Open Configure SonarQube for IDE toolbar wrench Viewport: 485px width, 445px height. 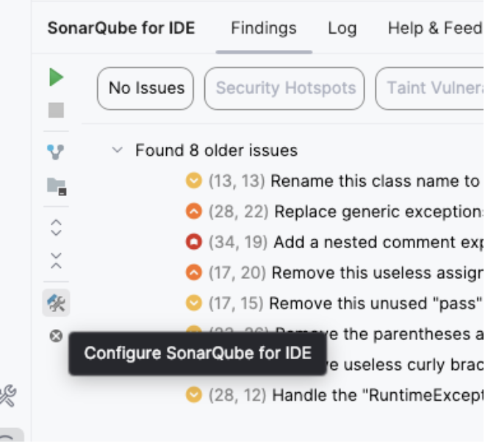(56, 303)
